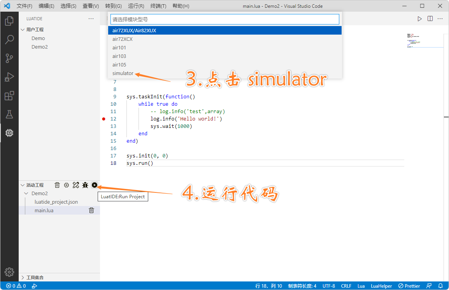Run the file using editor play button
This screenshot has height=290, width=449.
click(x=419, y=19)
